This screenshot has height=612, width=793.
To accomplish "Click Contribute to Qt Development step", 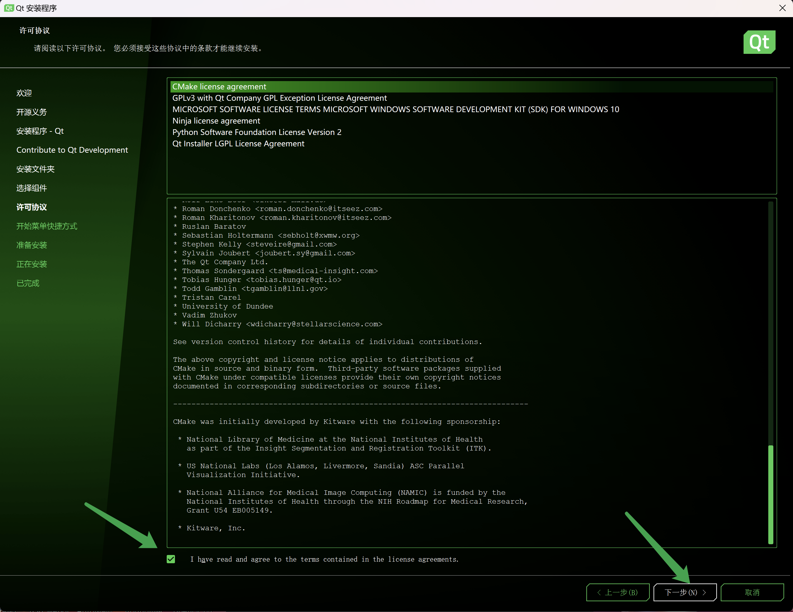I will 72,150.
